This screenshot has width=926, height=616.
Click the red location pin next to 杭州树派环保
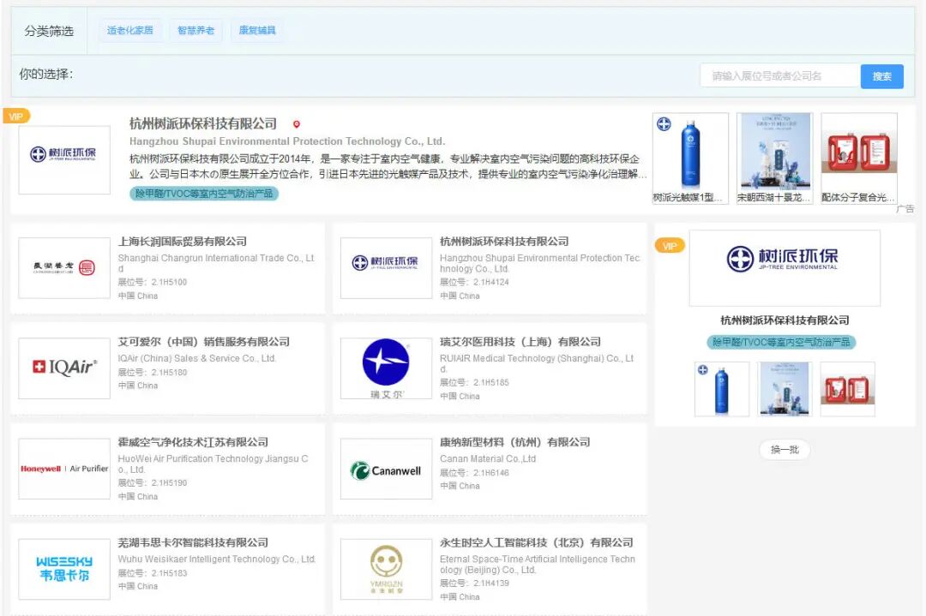(297, 124)
